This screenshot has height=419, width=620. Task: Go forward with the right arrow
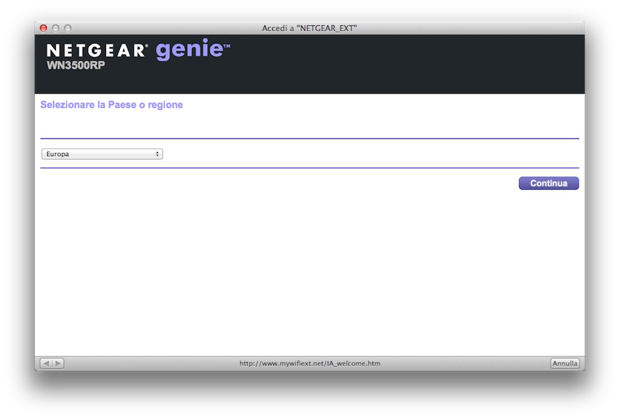coord(58,363)
